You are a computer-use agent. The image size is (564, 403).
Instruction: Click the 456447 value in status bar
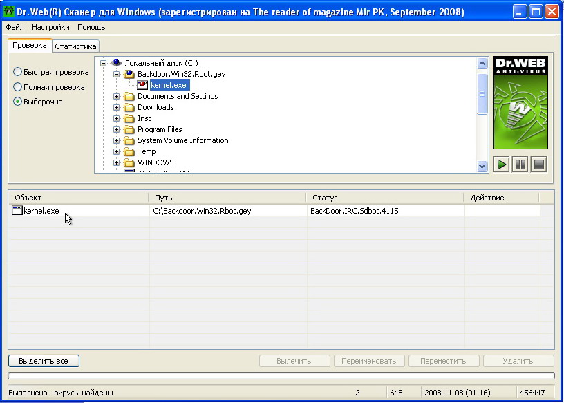point(532,393)
